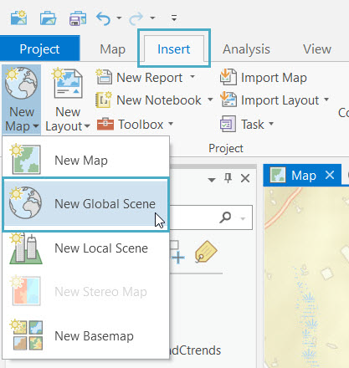Open the Task dropdown arrow
The width and height of the screenshot is (349, 368).
[x=271, y=124]
